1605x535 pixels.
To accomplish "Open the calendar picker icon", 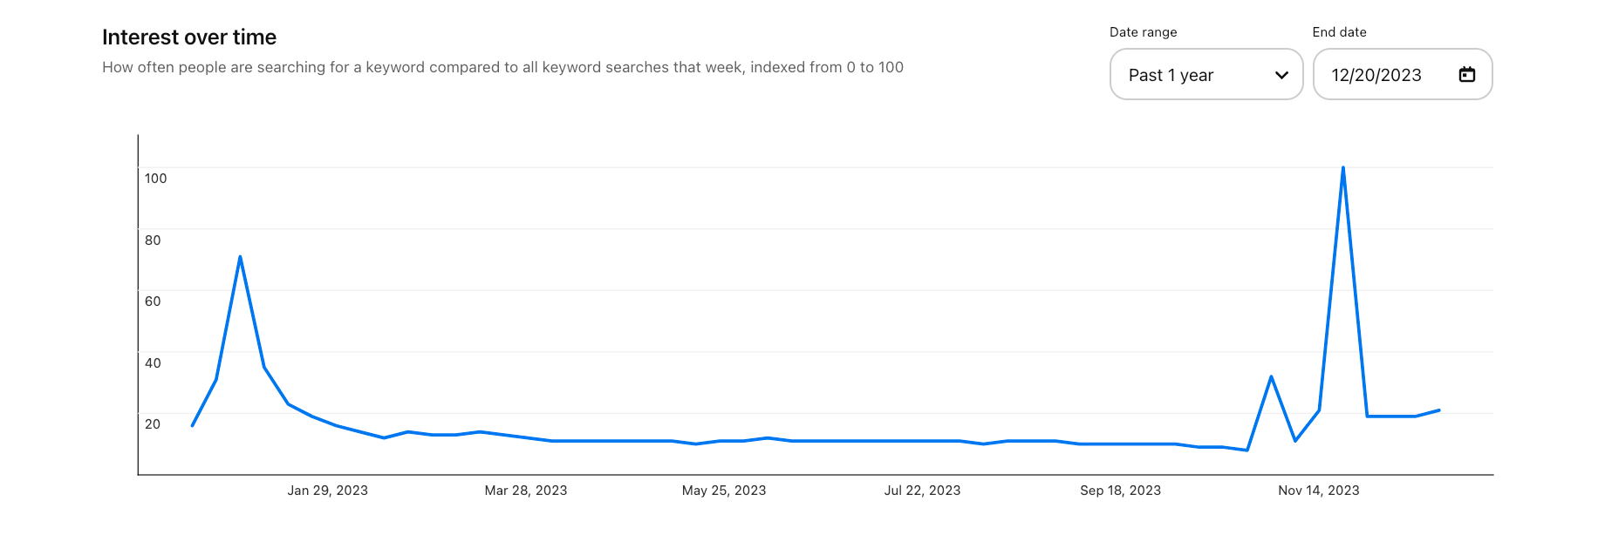I will point(1467,75).
